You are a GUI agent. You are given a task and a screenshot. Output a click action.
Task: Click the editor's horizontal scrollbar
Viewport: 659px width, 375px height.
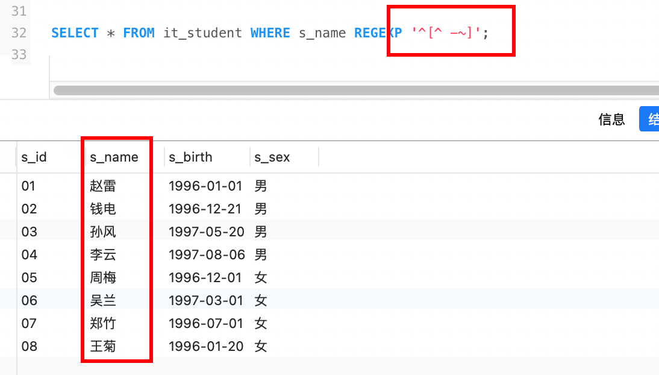pos(355,90)
